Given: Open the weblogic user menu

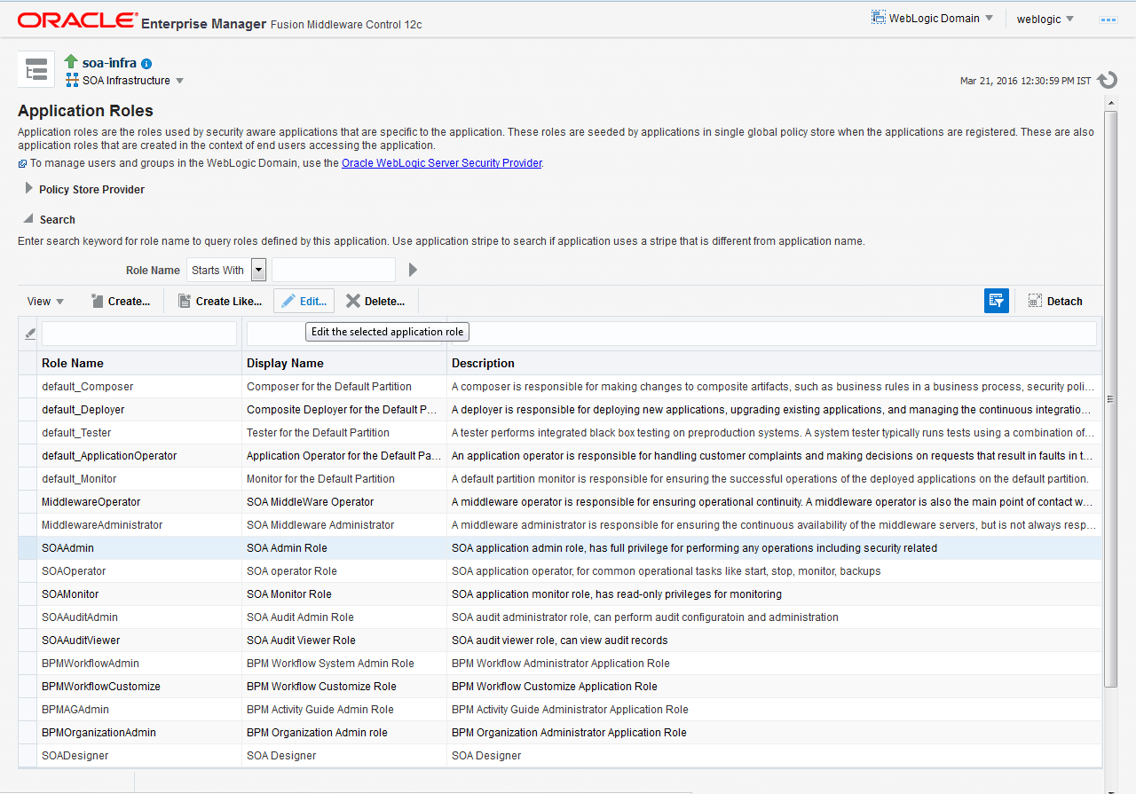Looking at the screenshot, I should pyautogui.click(x=1045, y=19).
